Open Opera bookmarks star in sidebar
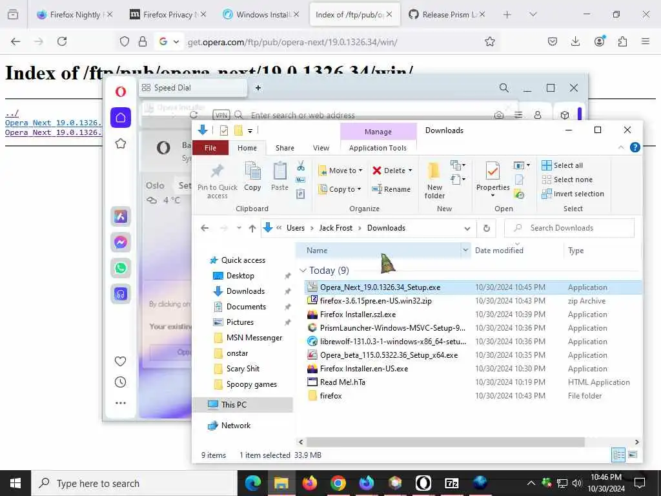 click(x=121, y=143)
